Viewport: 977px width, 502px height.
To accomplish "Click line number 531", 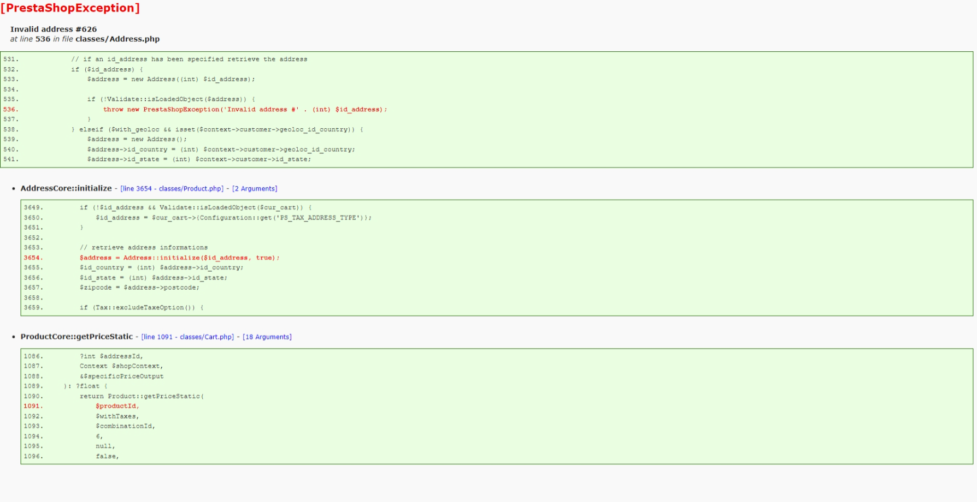I will coord(11,59).
